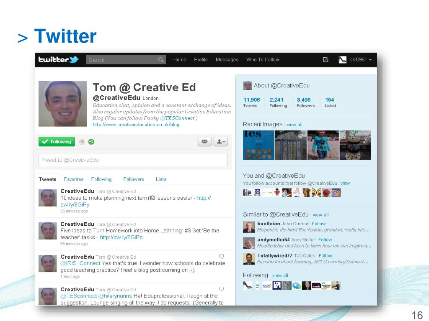Click the Tweet to @CreativeEdu field

click(133, 160)
